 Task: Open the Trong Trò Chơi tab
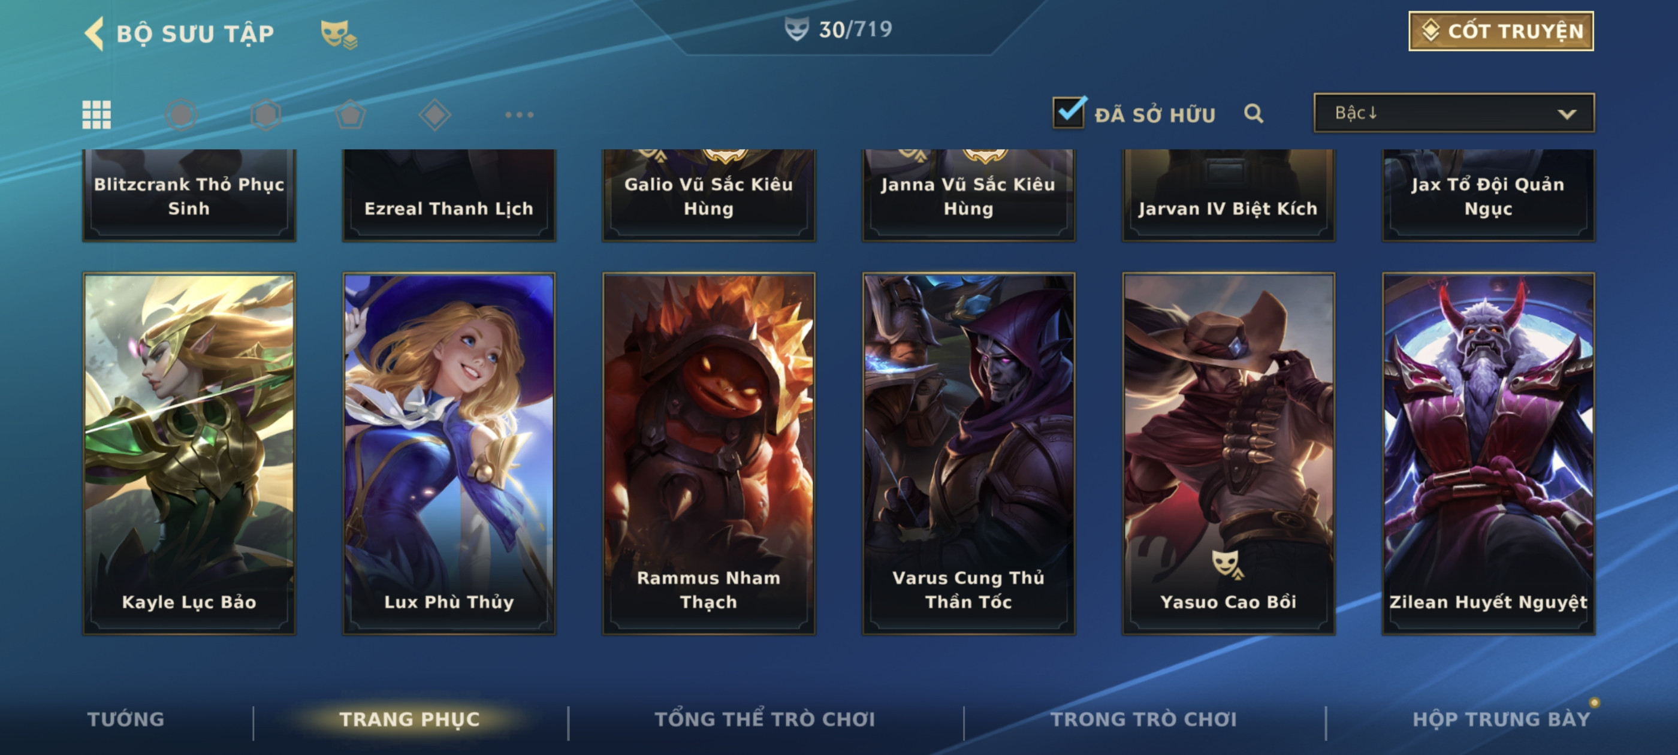[x=1143, y=719]
